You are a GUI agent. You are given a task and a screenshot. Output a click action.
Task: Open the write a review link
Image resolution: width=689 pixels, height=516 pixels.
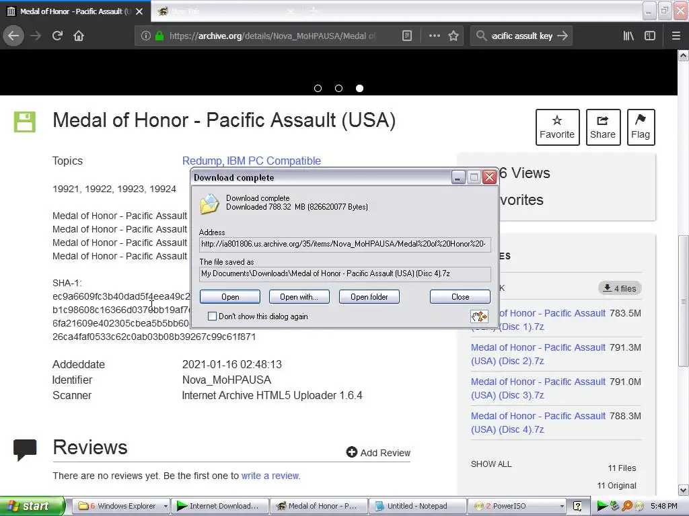click(270, 476)
